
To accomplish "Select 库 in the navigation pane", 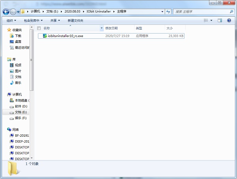I will click(x=14, y=59).
